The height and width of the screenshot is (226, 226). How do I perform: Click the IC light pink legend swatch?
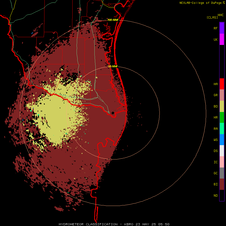coord(222,162)
